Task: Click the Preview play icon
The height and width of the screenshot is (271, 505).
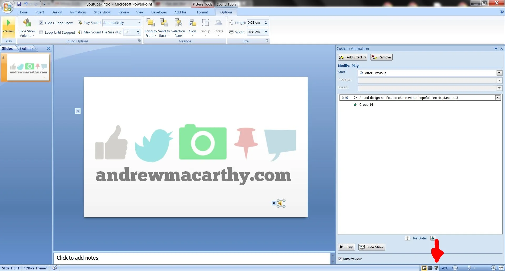Action: (8, 23)
